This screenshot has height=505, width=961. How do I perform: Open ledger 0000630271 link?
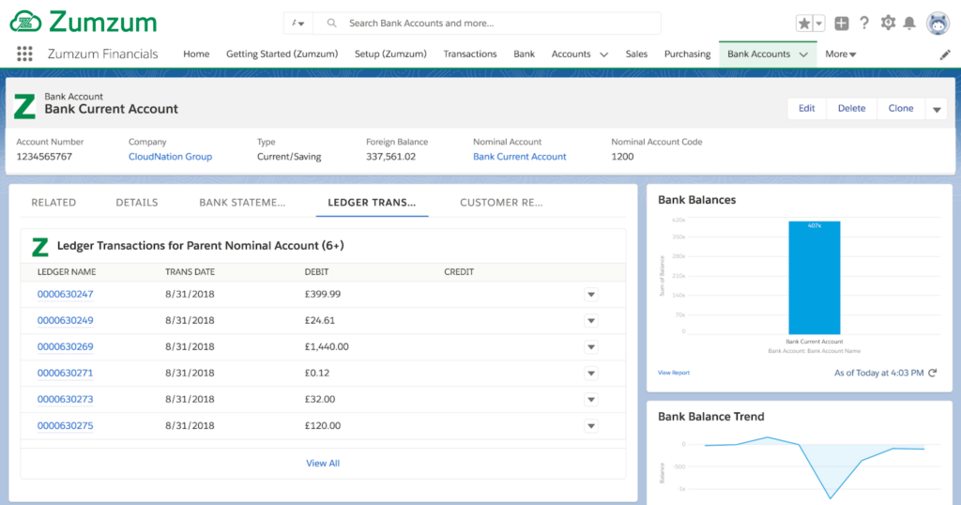coord(65,374)
